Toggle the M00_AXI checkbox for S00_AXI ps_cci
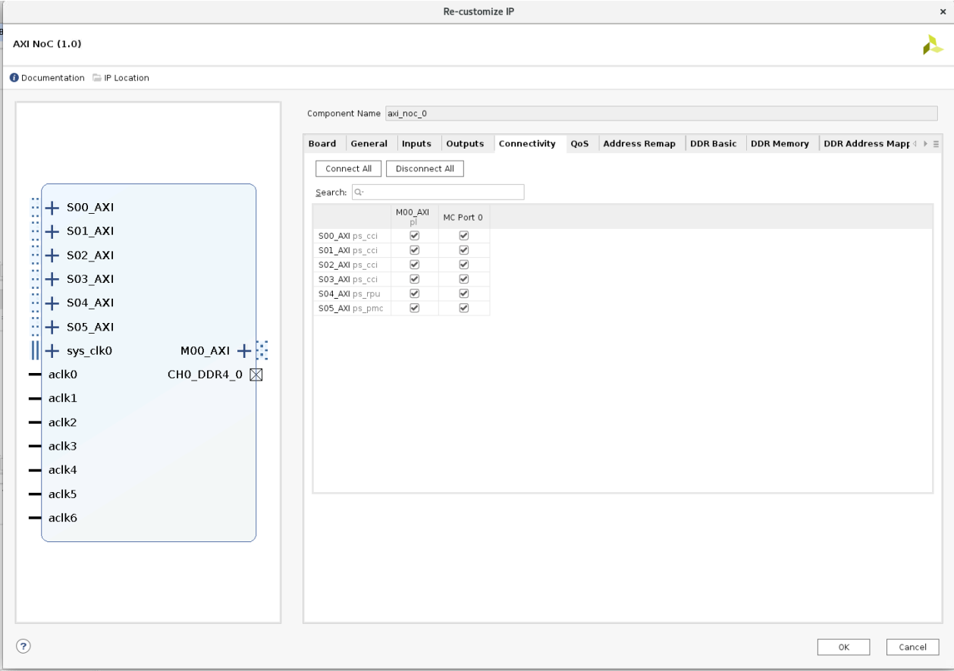Screen dimensions: 954x671 click(x=414, y=235)
